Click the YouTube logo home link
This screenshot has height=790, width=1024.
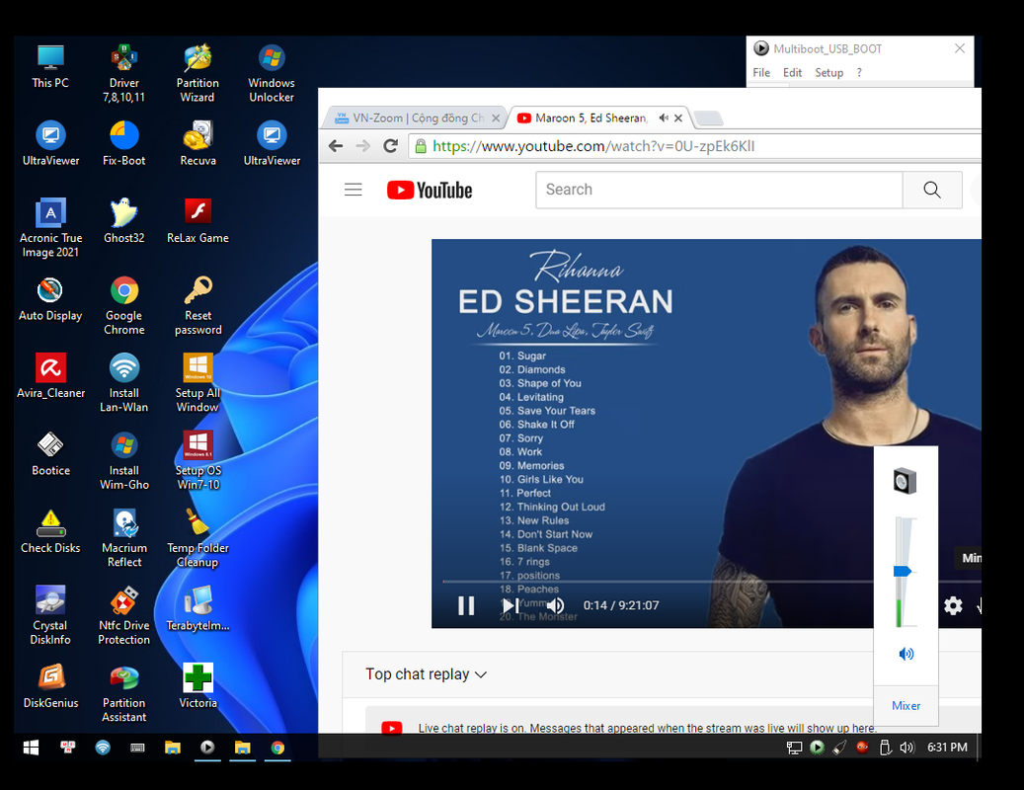coord(430,190)
